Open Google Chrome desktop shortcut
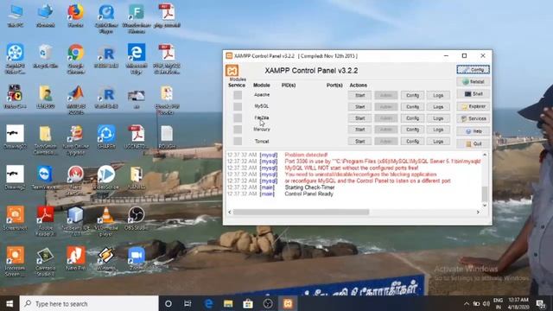The image size is (553, 311). (x=75, y=59)
